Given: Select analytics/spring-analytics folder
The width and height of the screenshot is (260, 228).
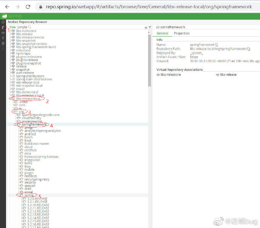Looking at the screenshot, I should [43, 131].
